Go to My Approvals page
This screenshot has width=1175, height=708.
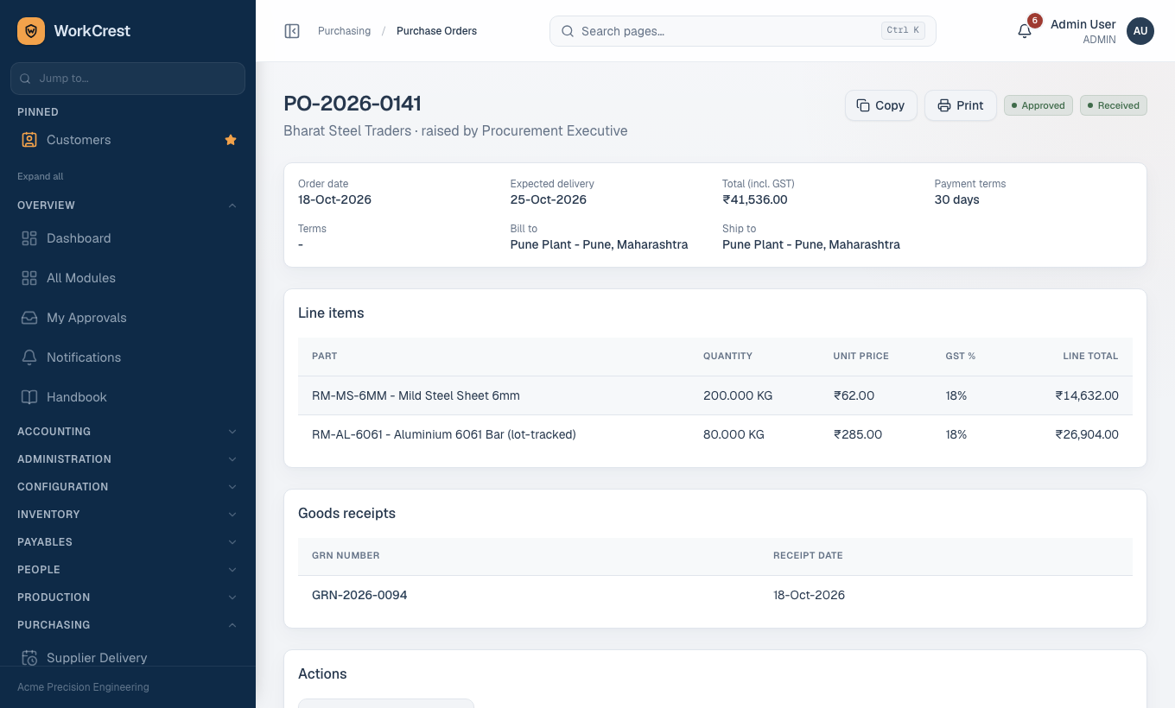point(128,318)
